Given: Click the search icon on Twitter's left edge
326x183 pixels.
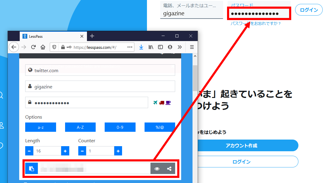Looking at the screenshot, I should (1, 95).
